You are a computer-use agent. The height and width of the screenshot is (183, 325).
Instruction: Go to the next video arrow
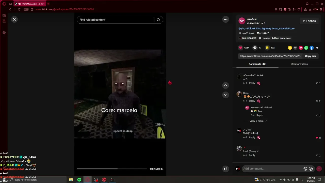click(225, 95)
